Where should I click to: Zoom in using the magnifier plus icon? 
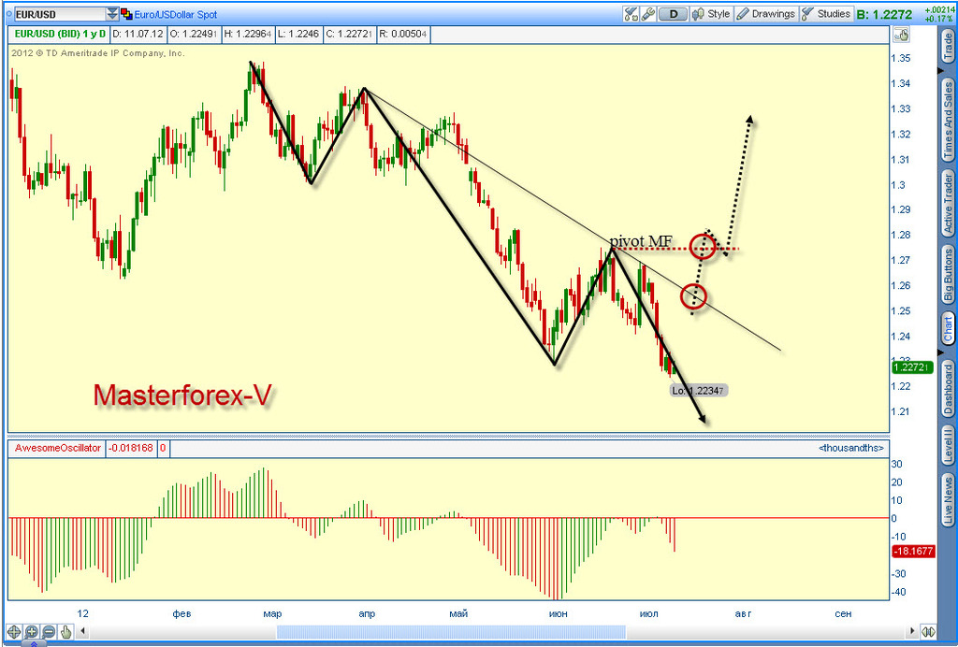[x=31, y=631]
